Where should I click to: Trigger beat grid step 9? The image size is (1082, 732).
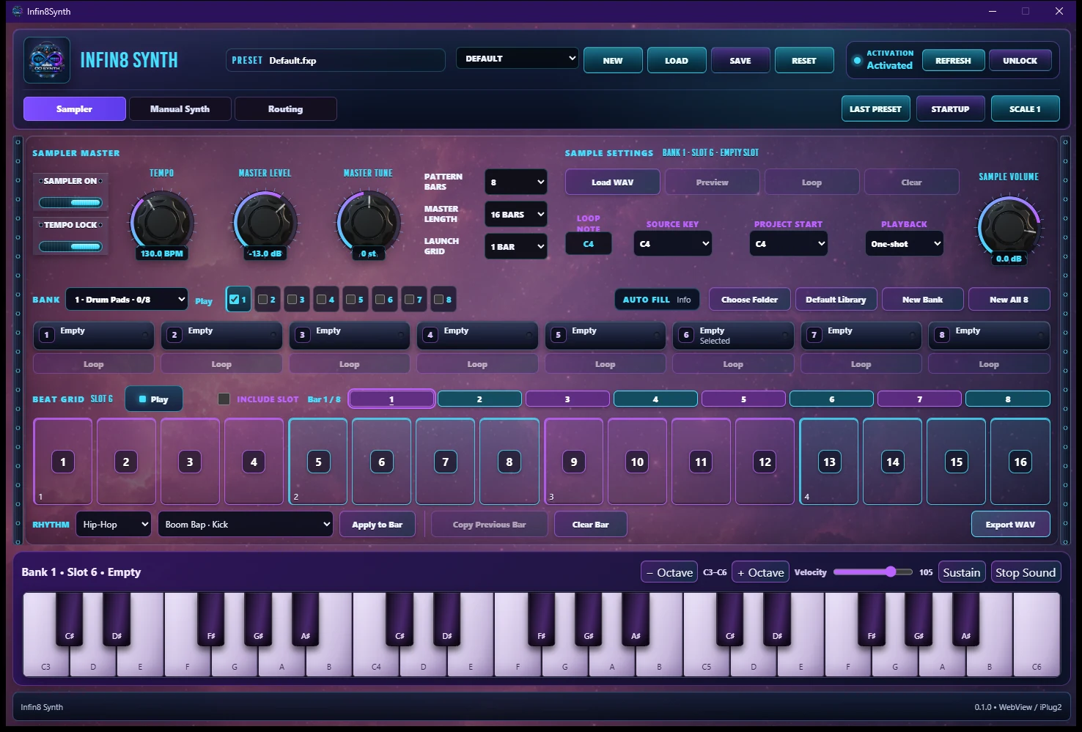coord(574,462)
